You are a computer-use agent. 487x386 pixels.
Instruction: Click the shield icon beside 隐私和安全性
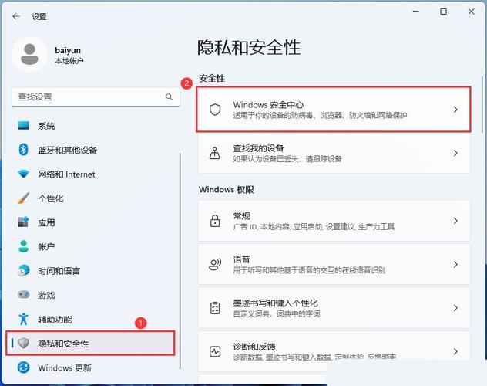[24, 343]
